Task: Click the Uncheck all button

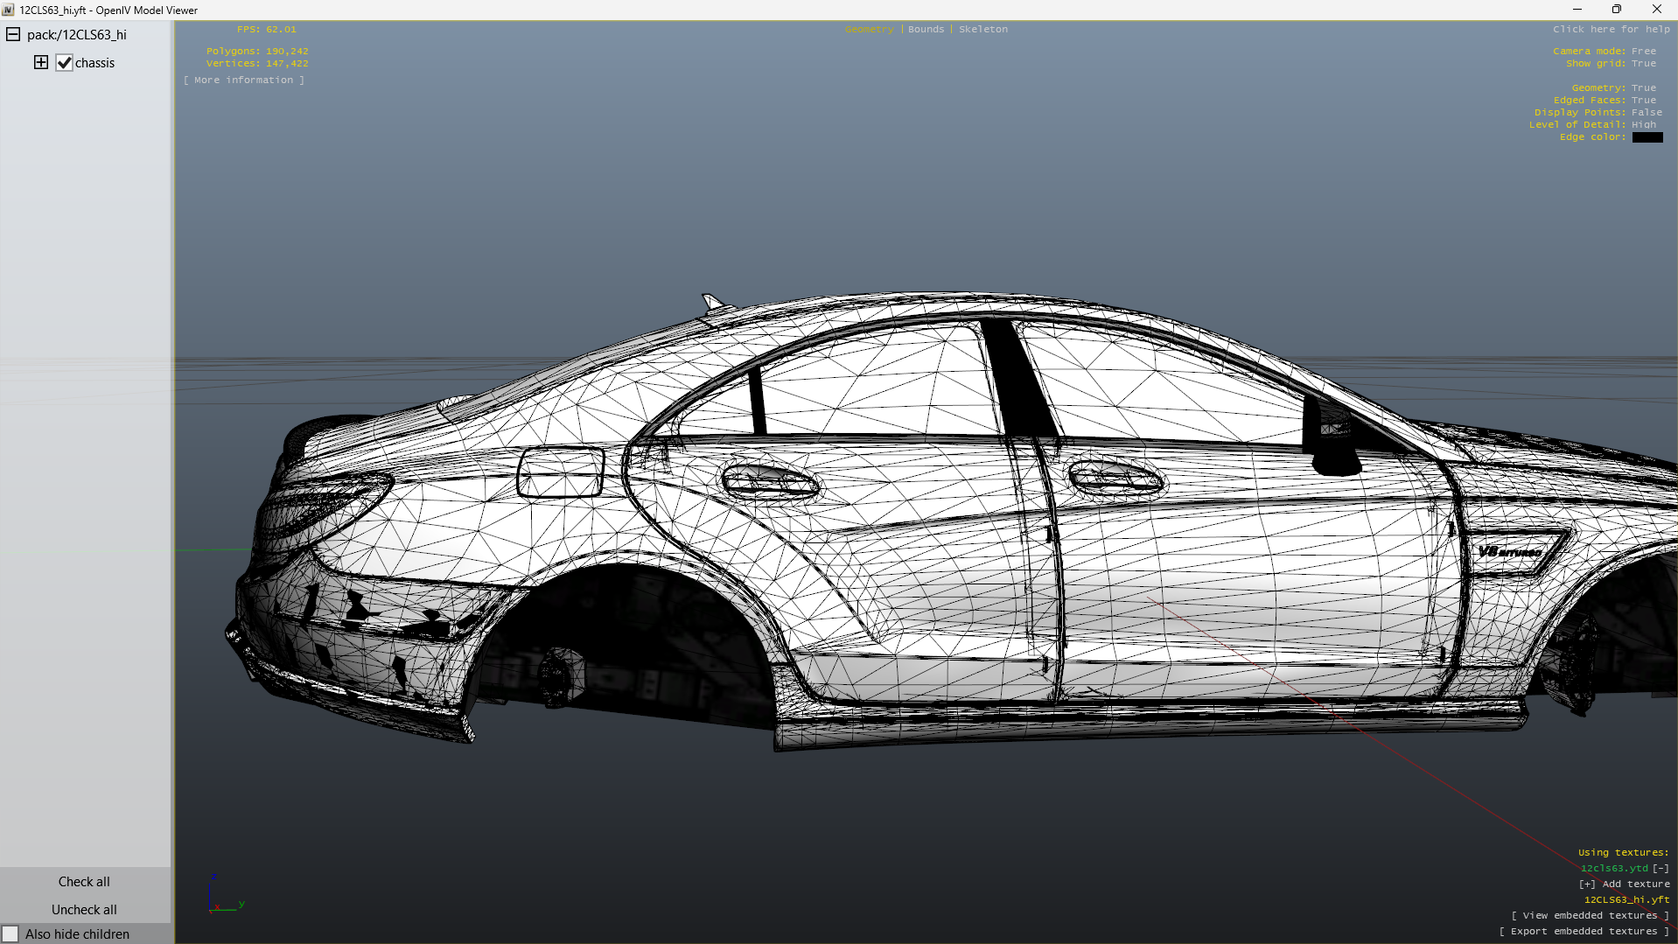Action: tap(84, 910)
